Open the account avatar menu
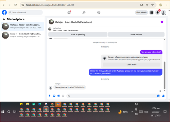 point(164,13)
